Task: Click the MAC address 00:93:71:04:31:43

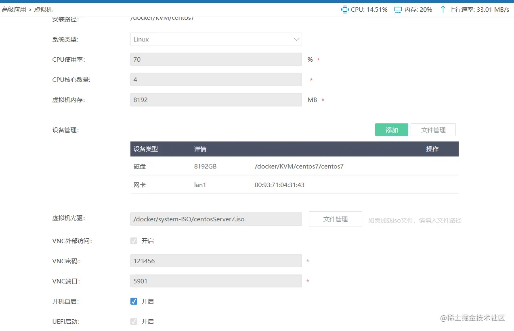Action: coord(279,185)
